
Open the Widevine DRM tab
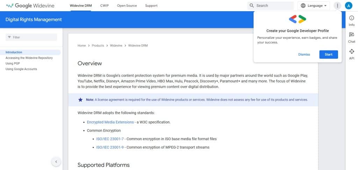point(81,6)
